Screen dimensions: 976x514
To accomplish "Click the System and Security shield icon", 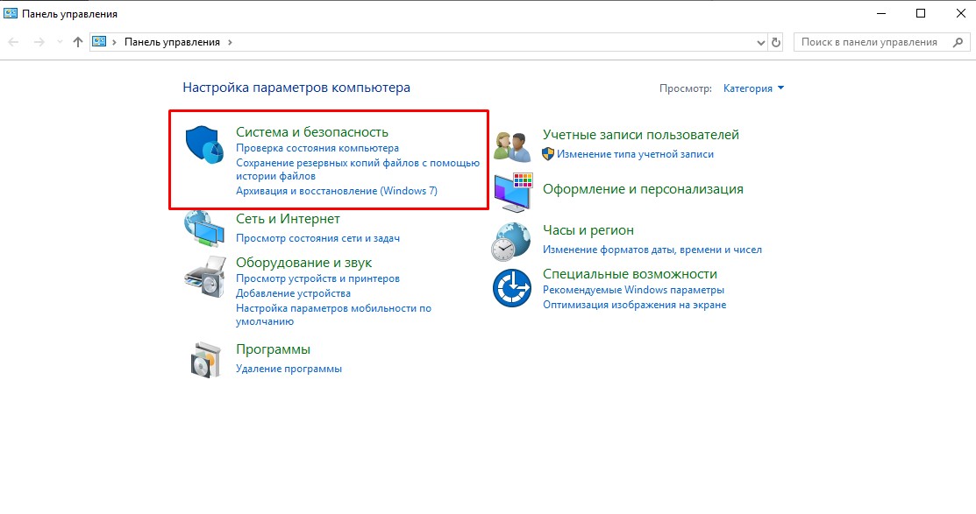I will [204, 144].
